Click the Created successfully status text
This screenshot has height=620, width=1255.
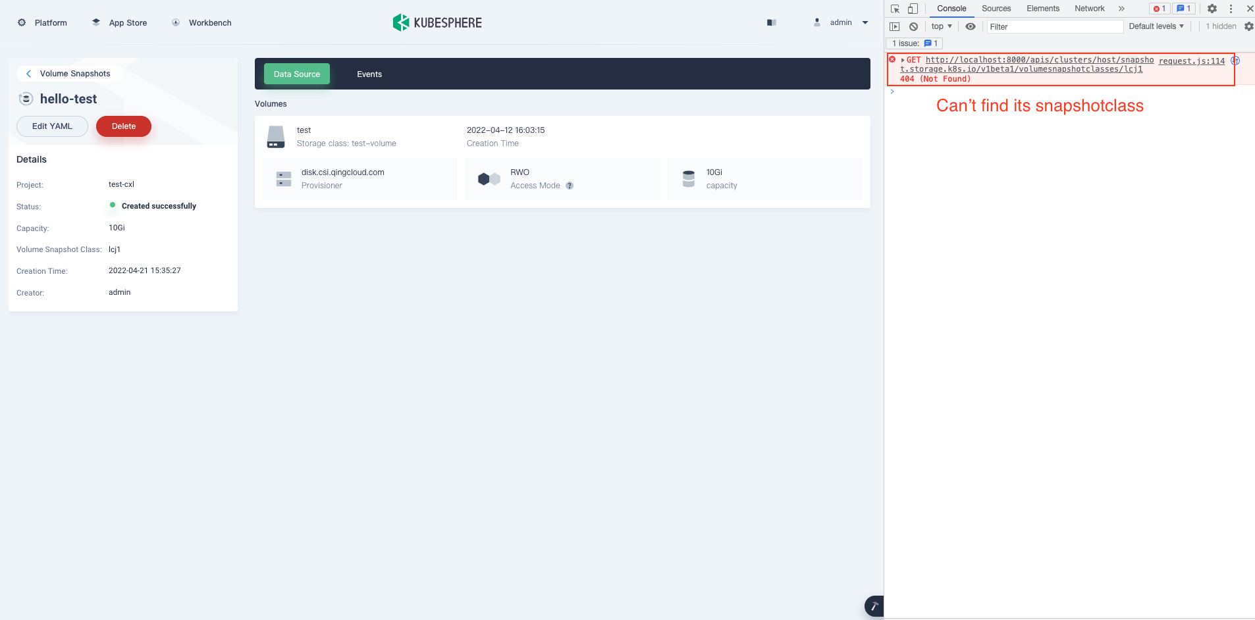(x=159, y=206)
